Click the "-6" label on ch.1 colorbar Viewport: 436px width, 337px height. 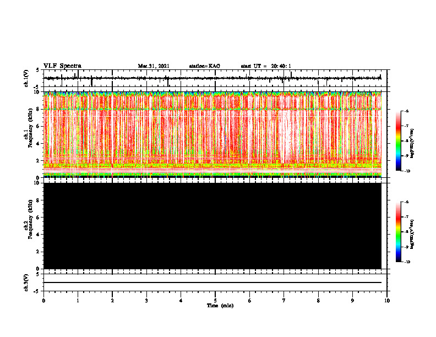click(406, 111)
